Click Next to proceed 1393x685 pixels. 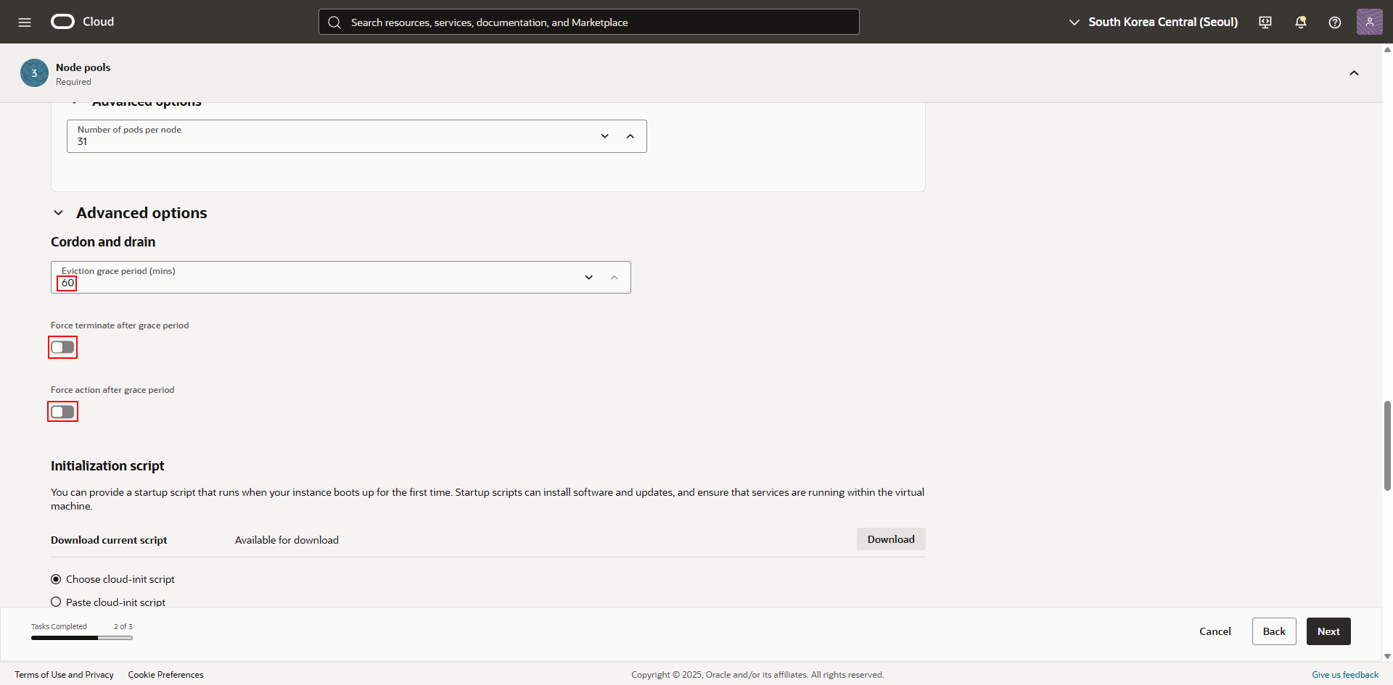(x=1328, y=631)
